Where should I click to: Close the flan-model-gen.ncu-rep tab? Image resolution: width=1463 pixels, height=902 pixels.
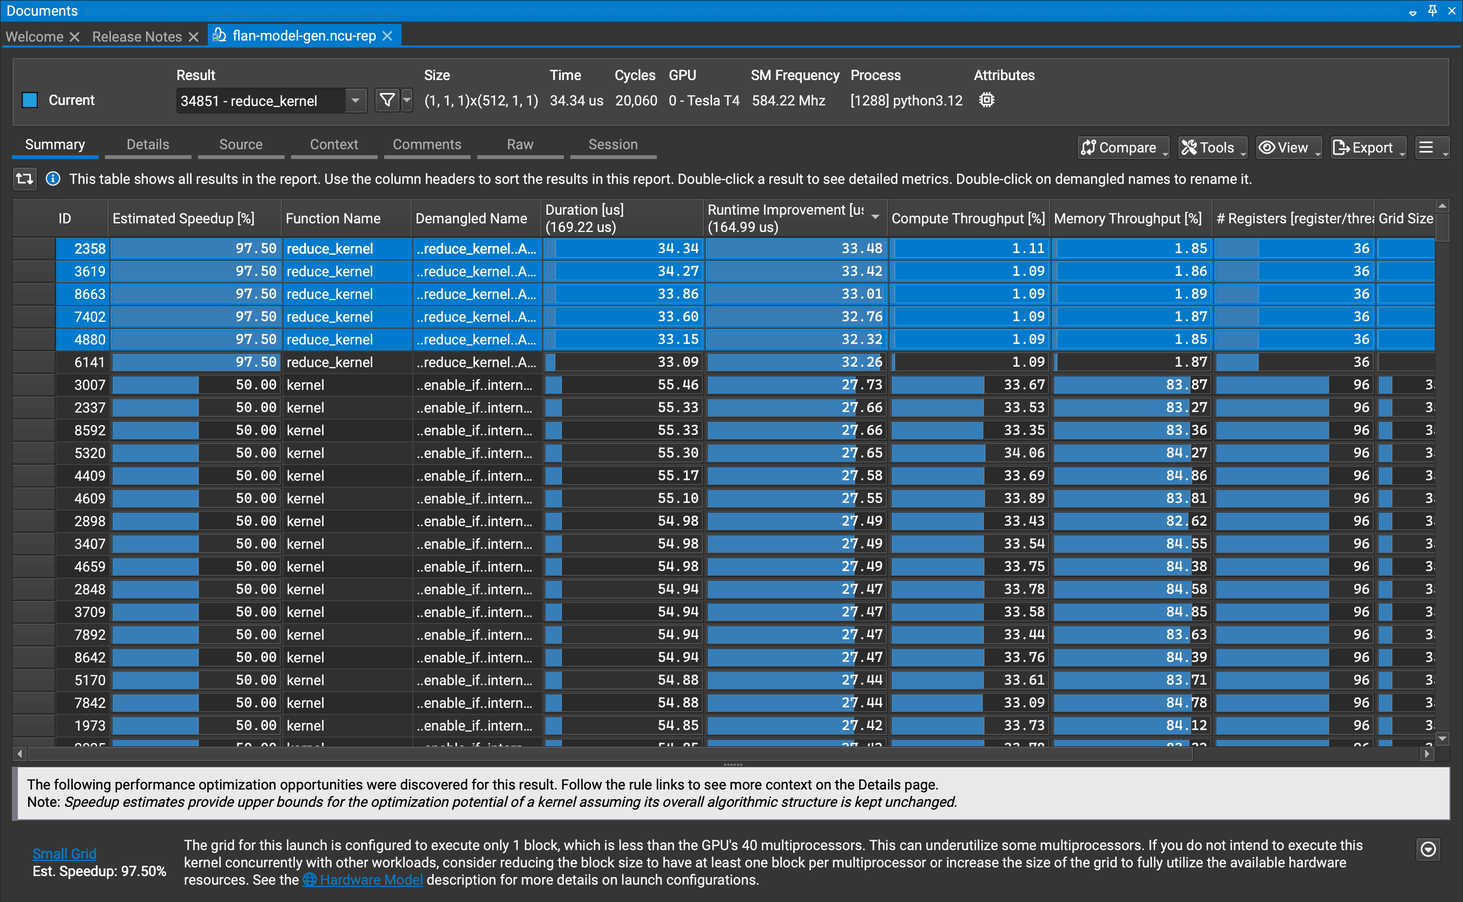pos(387,36)
